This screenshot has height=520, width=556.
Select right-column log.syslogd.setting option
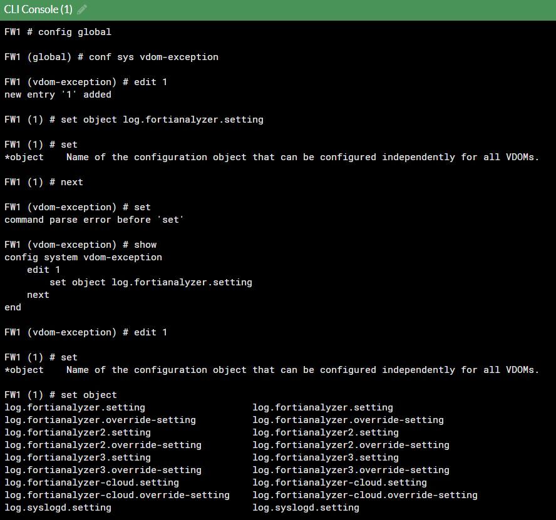click(x=306, y=507)
